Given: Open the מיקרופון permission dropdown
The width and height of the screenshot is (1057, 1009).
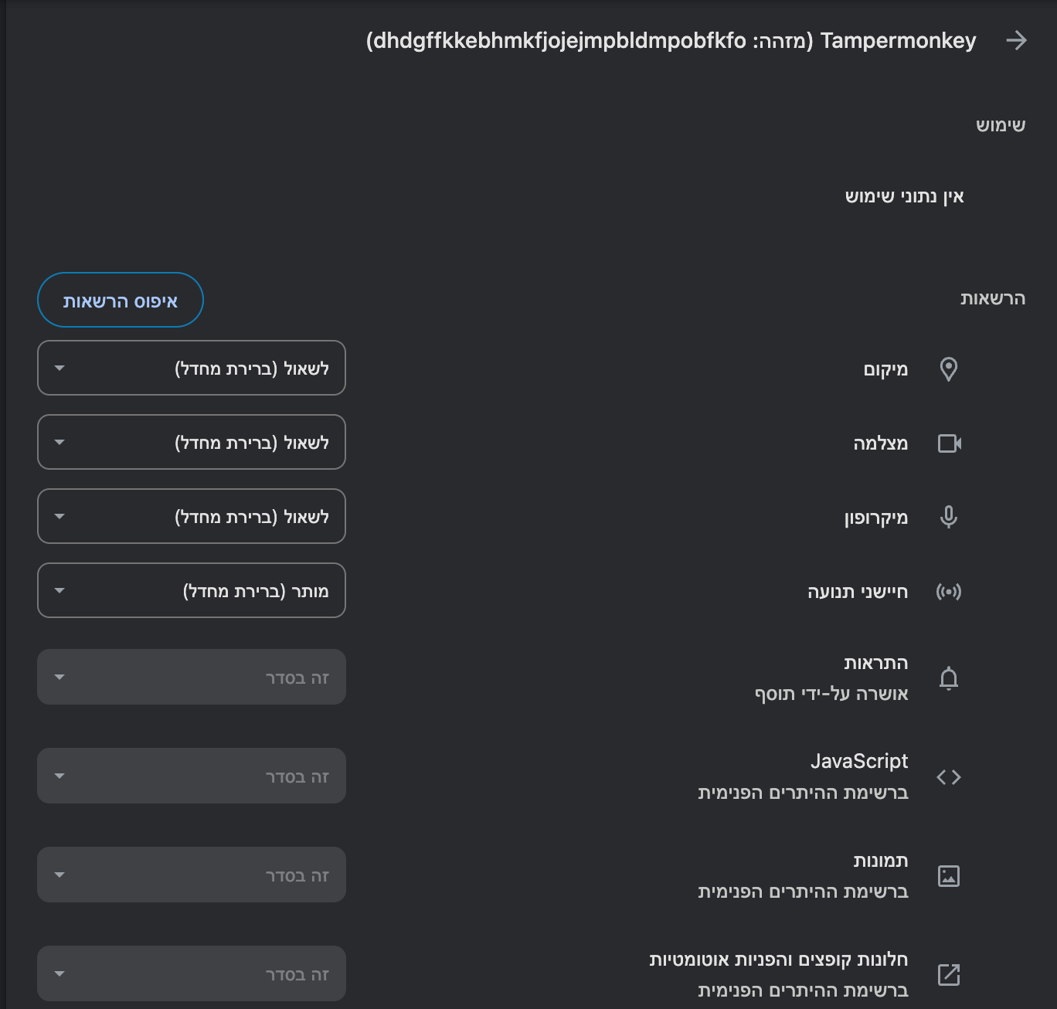Looking at the screenshot, I should [x=192, y=516].
